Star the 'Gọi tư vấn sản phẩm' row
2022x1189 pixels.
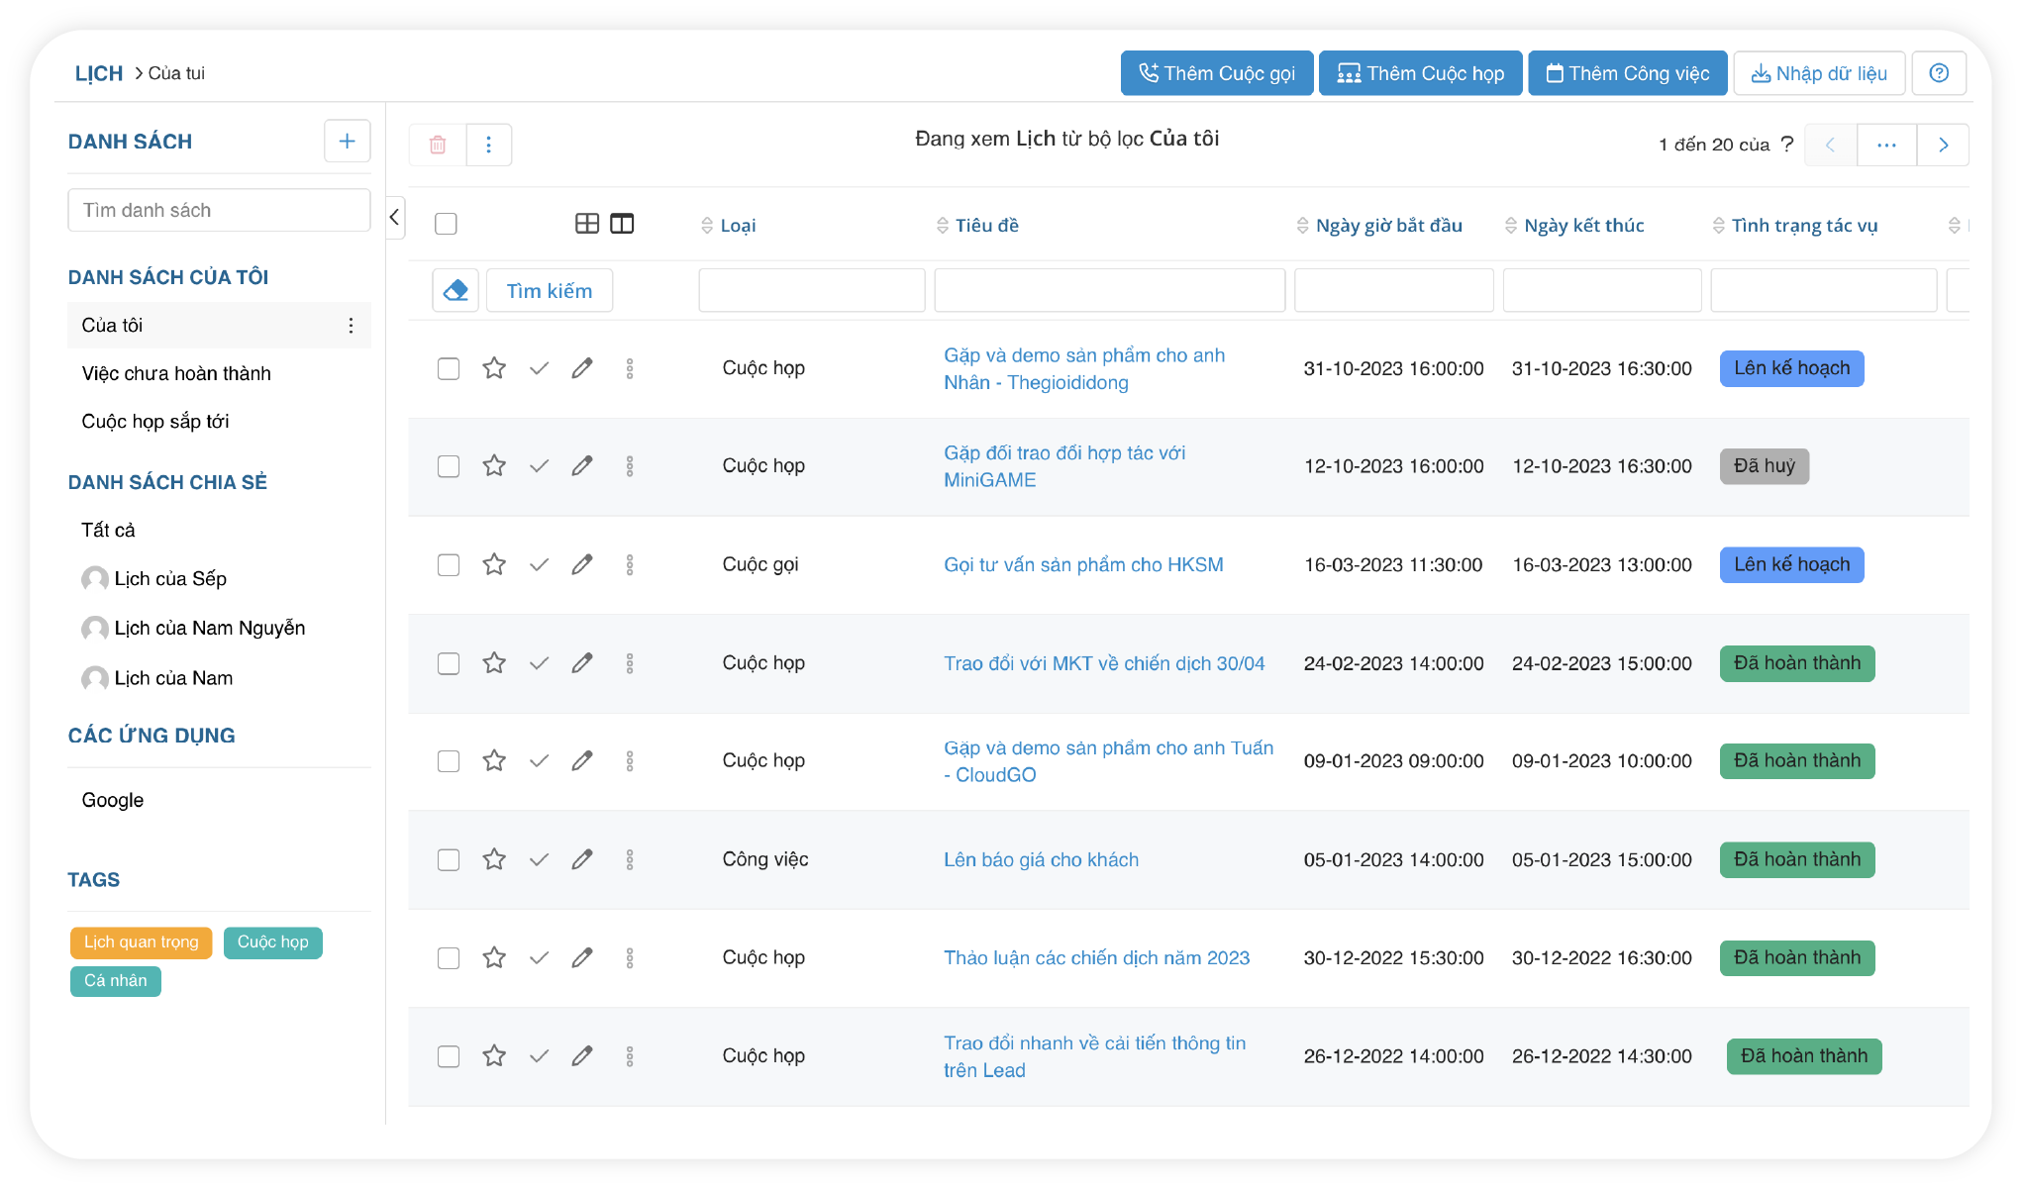494,565
